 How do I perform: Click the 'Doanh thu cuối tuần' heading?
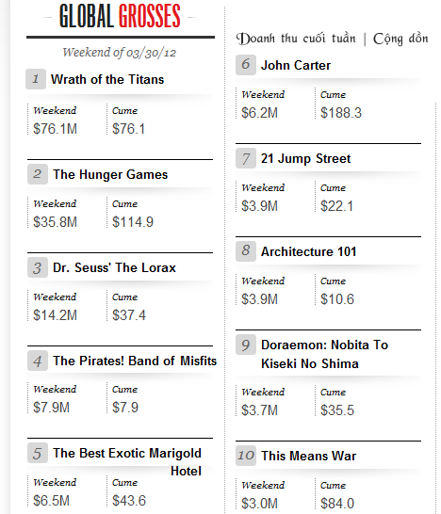tap(296, 39)
